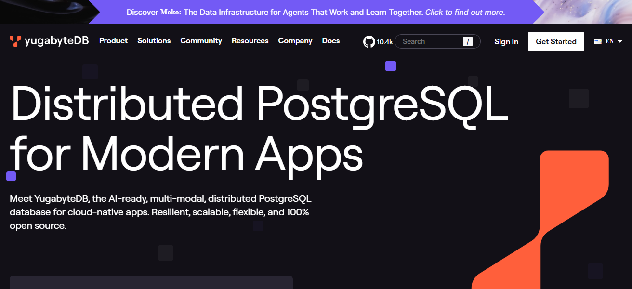Click the 'Meet YugabyteDB' description paragraph
Image resolution: width=632 pixels, height=289 pixels.
[x=159, y=212]
